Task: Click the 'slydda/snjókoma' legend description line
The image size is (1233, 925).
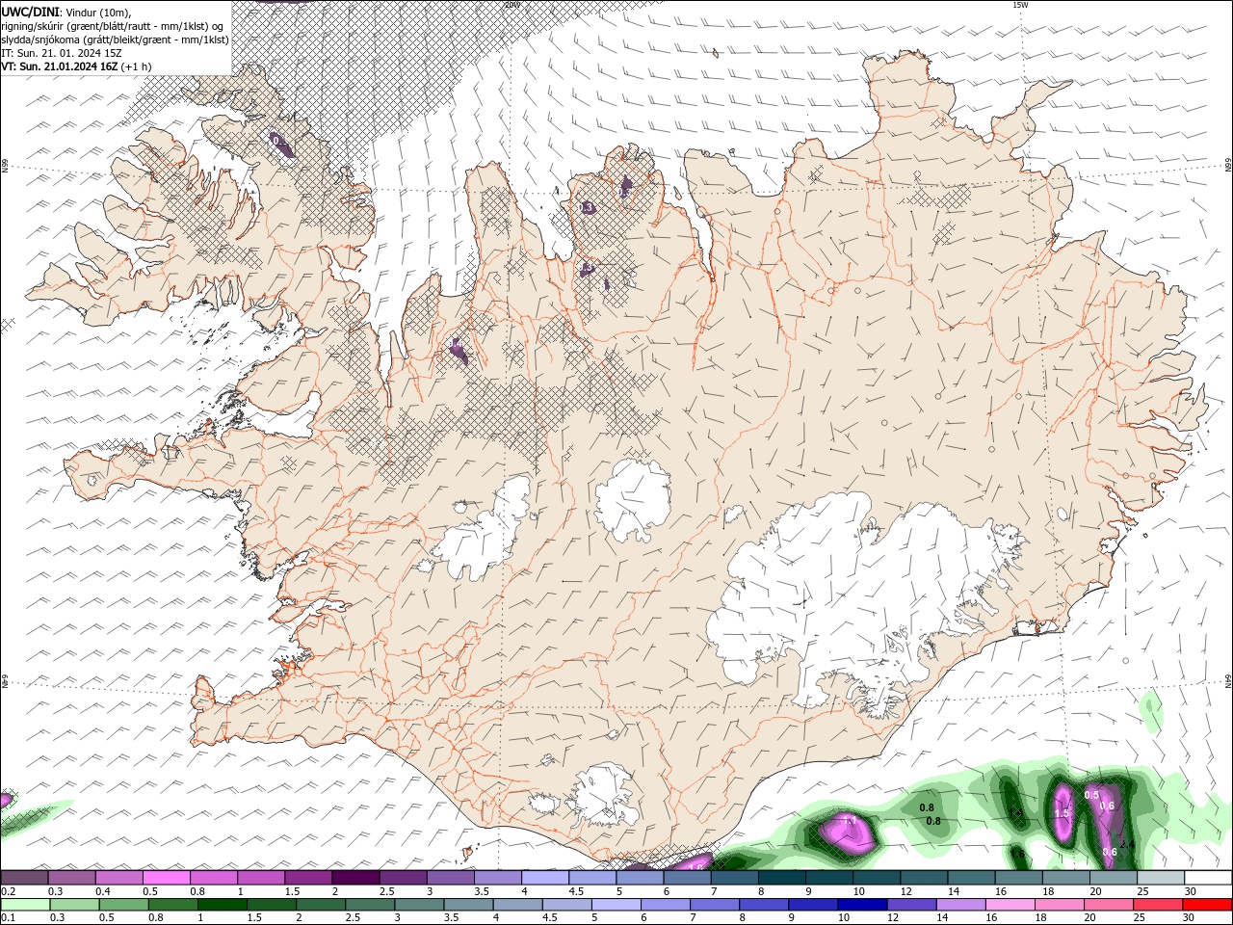Action: 115,40
